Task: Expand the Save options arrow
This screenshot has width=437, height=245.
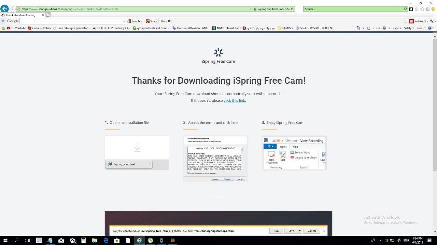Action: pos(300,231)
